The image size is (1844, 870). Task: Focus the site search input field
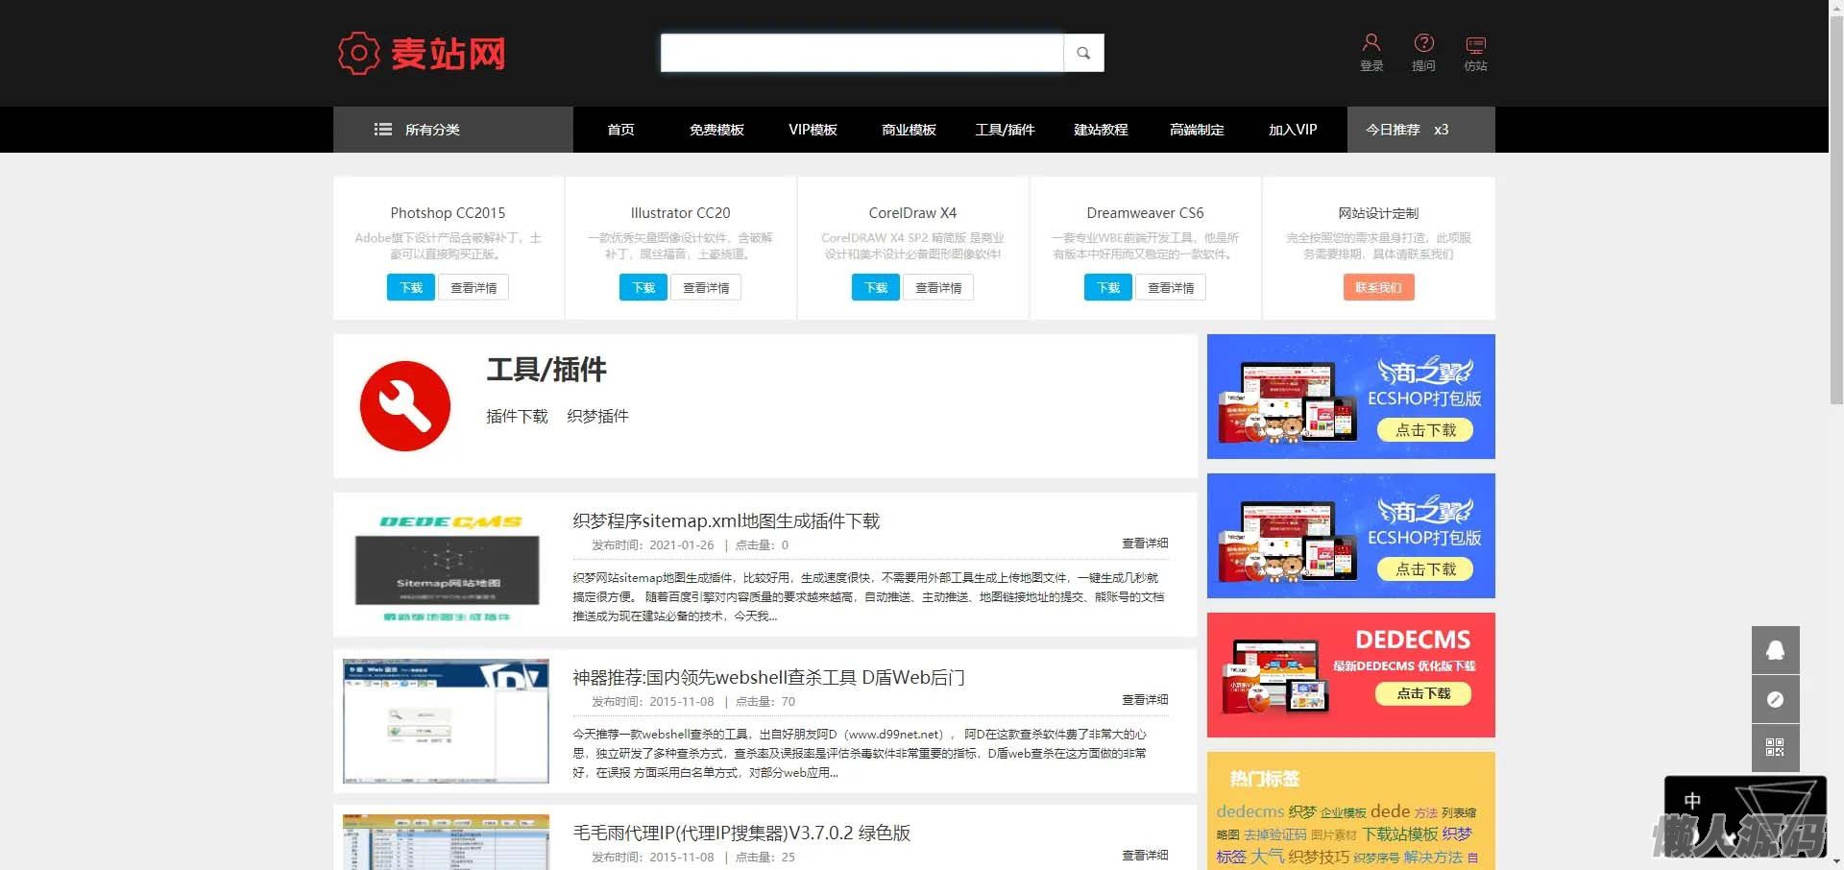tap(861, 53)
